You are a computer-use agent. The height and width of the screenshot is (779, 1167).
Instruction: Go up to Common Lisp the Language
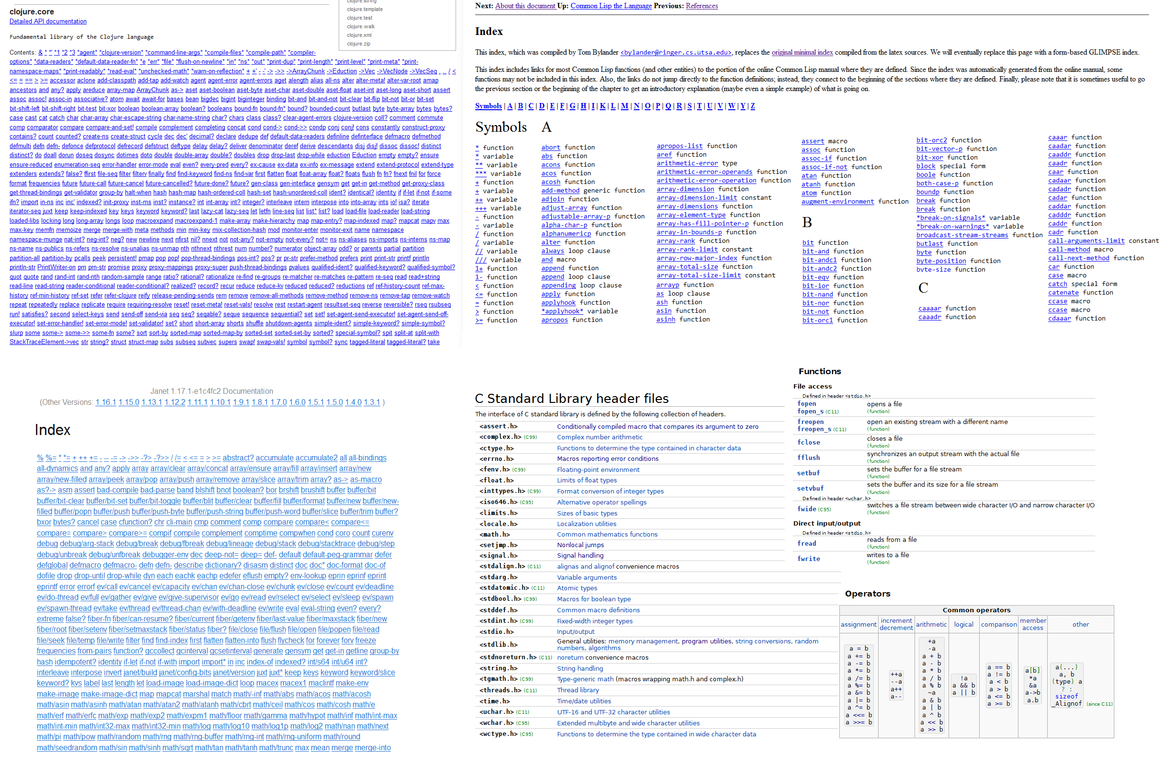(611, 6)
